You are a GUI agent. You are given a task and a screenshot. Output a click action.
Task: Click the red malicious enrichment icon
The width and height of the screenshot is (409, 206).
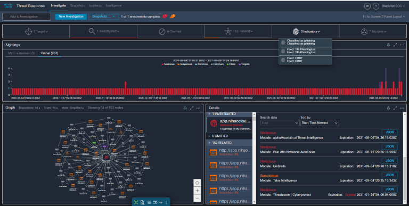coord(165,16)
